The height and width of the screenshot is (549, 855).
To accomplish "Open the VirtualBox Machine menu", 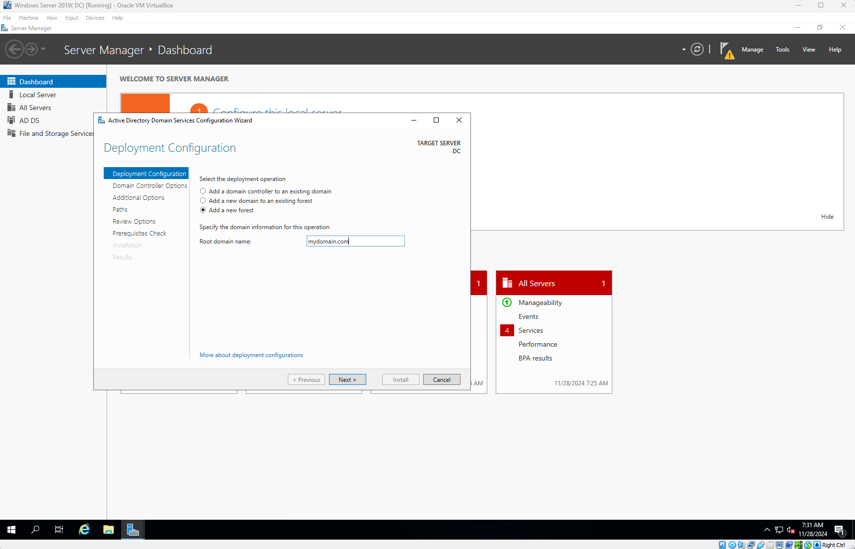I will [x=28, y=18].
